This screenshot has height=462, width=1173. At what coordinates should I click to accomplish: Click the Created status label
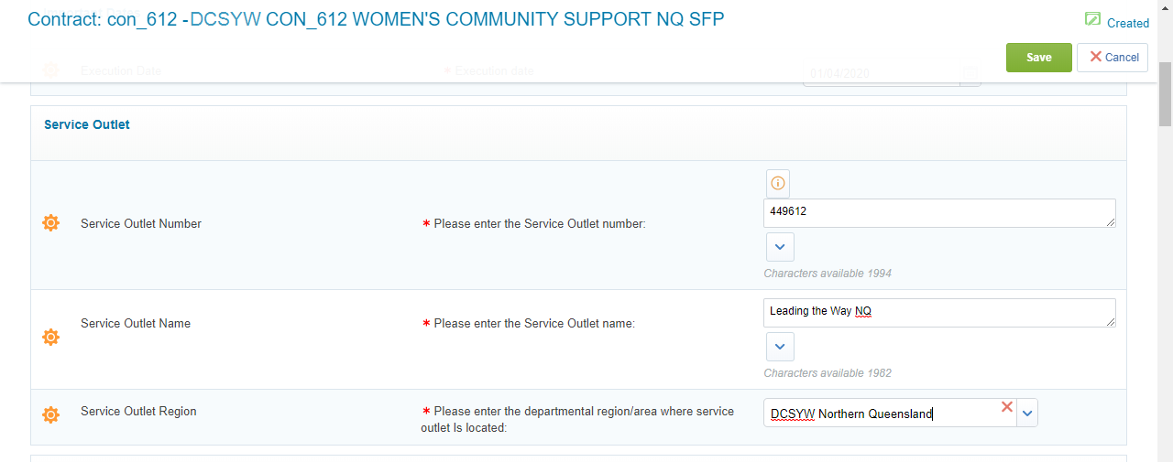coord(1127,23)
